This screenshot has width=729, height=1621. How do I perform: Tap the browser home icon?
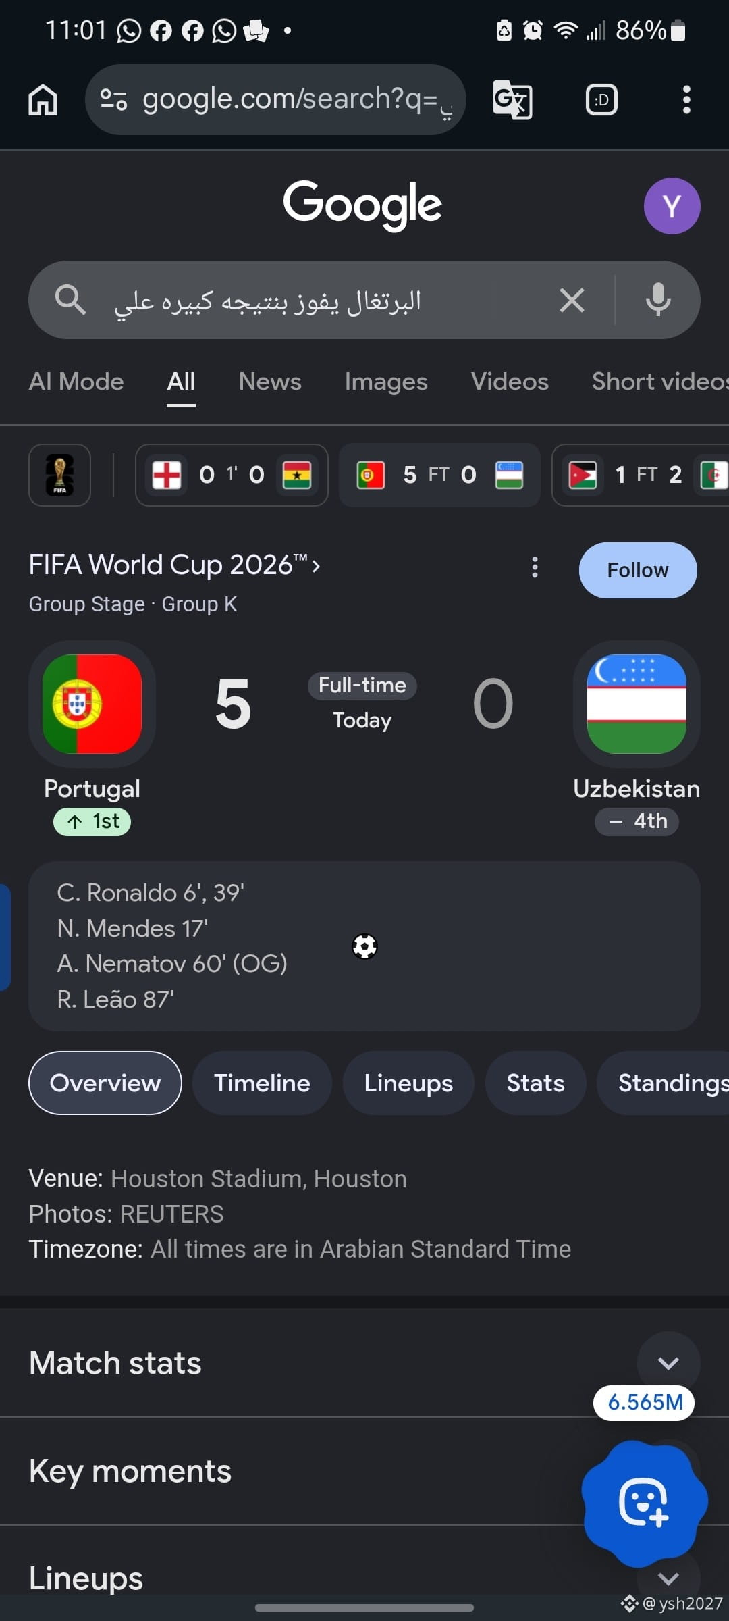[x=43, y=100]
